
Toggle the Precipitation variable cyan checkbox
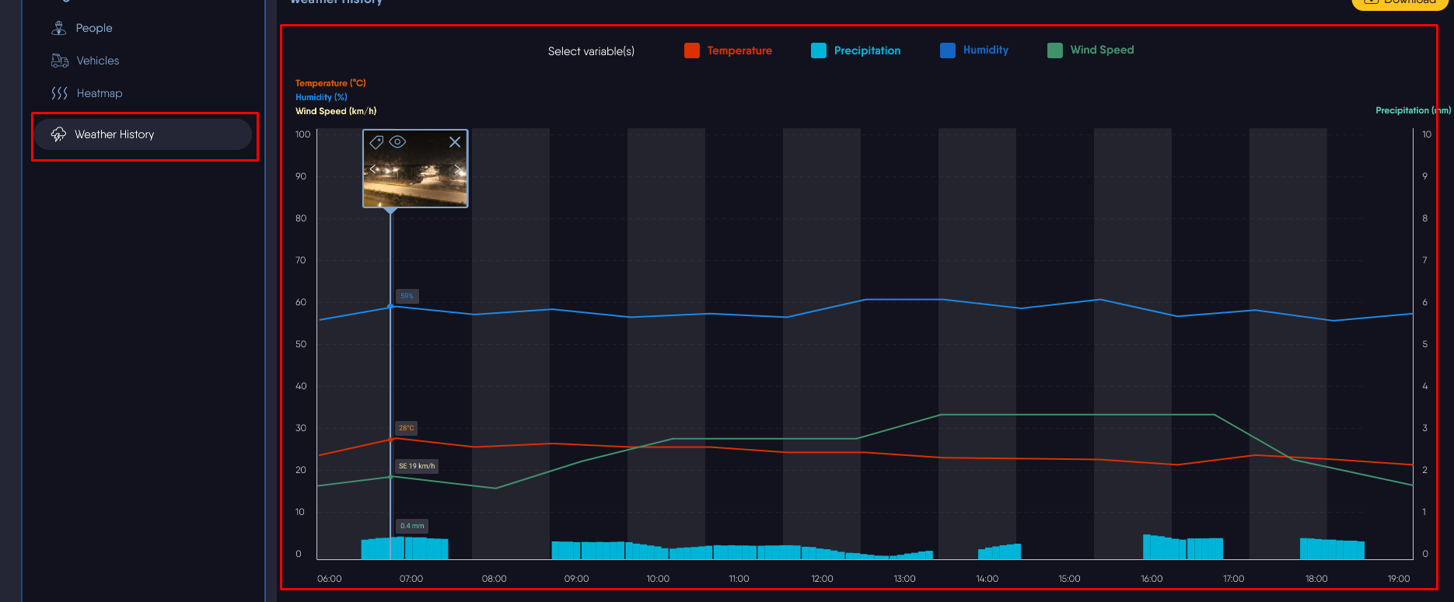pos(819,50)
